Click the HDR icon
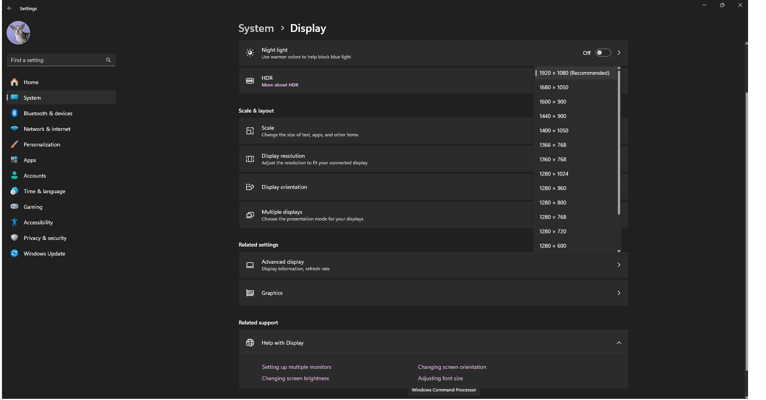 [x=250, y=81]
